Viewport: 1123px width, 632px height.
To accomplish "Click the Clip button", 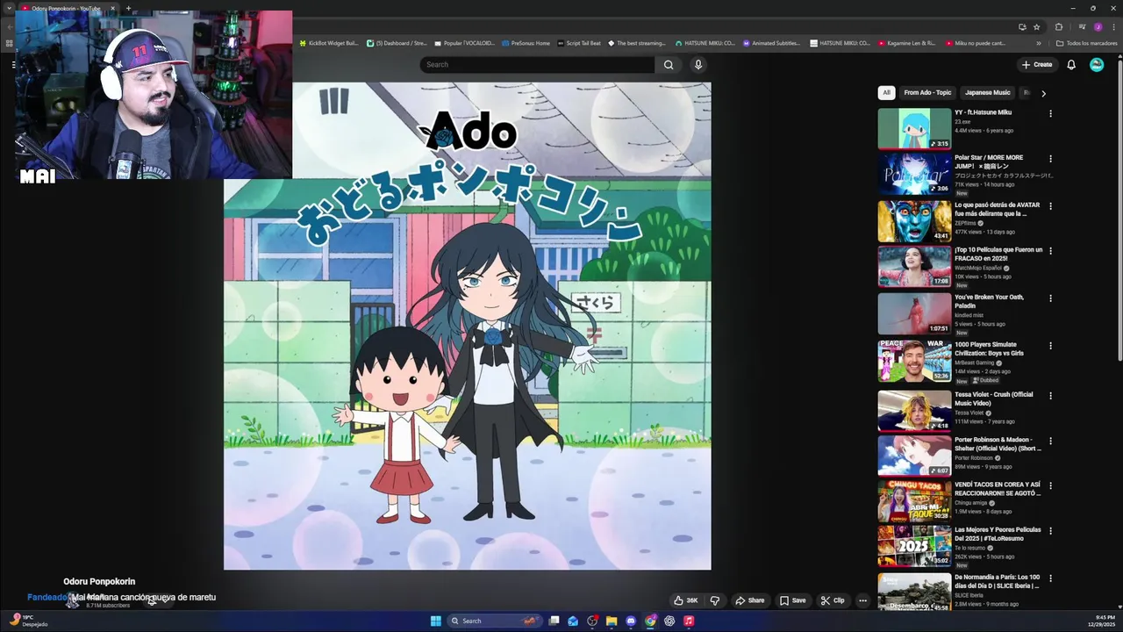I will tap(833, 600).
